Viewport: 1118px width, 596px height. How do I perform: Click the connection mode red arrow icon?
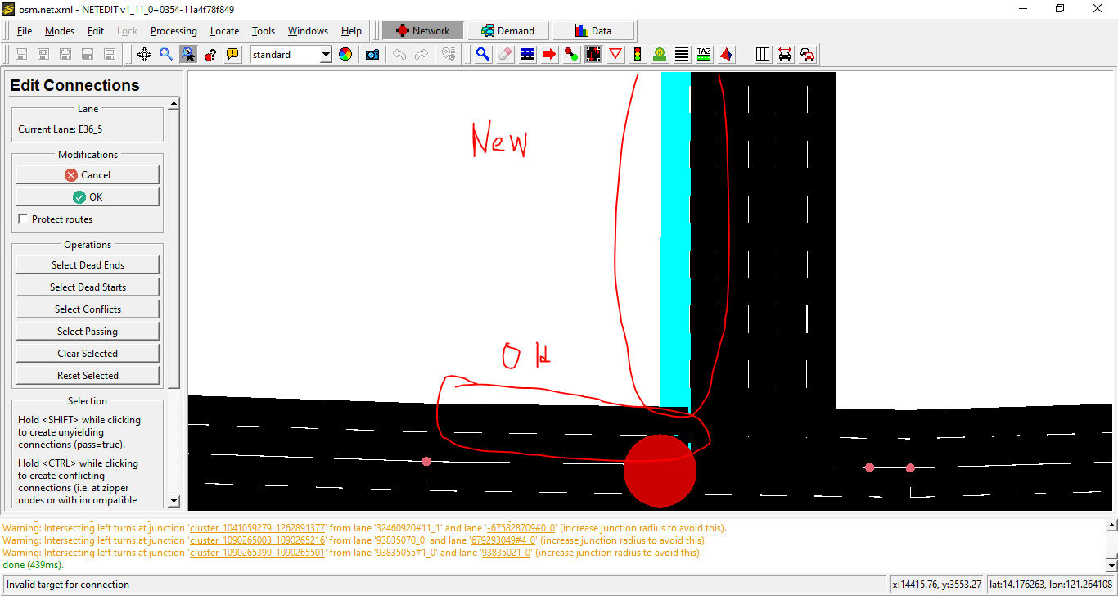(x=549, y=55)
